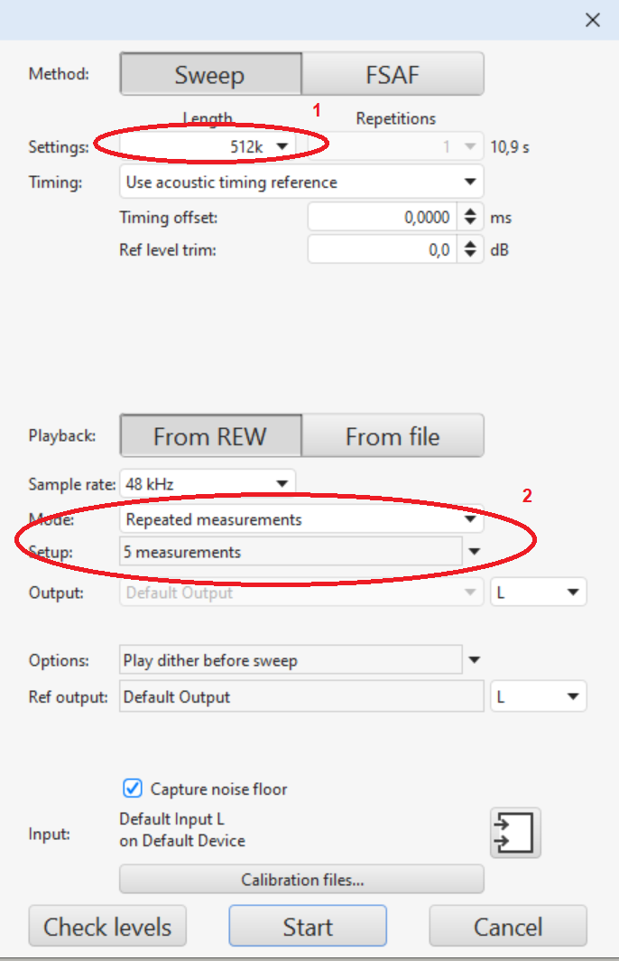Expand the Options arrow beside dither

click(475, 660)
